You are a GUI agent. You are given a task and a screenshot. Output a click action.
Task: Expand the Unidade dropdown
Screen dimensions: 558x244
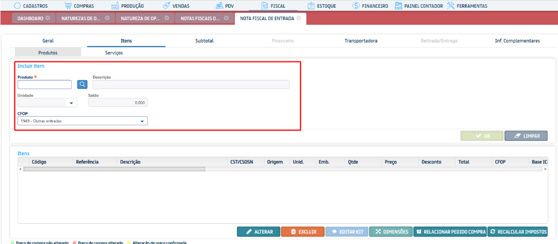click(71, 103)
